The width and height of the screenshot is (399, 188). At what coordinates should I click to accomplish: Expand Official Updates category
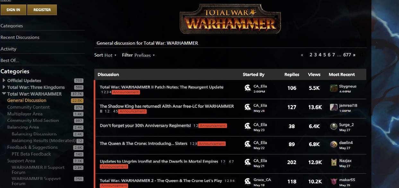tap(4, 80)
